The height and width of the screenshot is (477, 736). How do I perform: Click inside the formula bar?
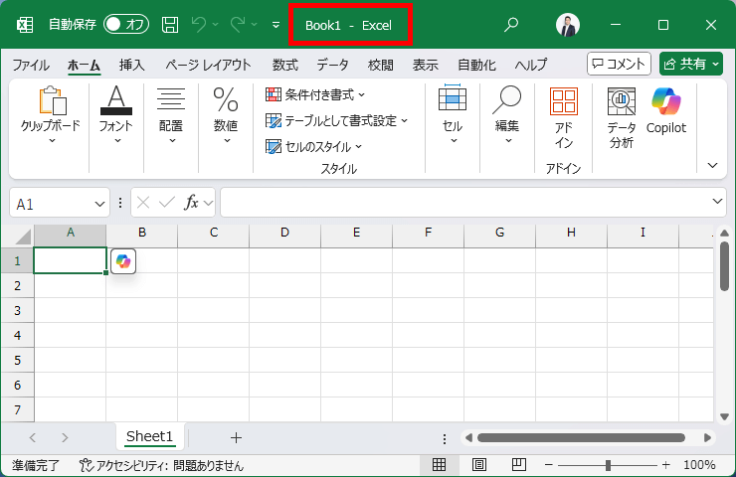click(464, 202)
